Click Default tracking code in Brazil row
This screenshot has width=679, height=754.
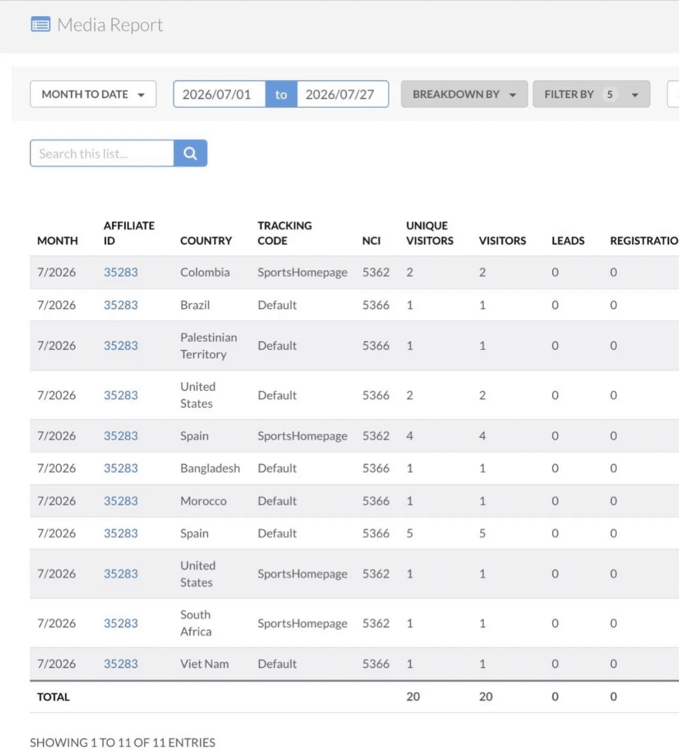tap(277, 305)
